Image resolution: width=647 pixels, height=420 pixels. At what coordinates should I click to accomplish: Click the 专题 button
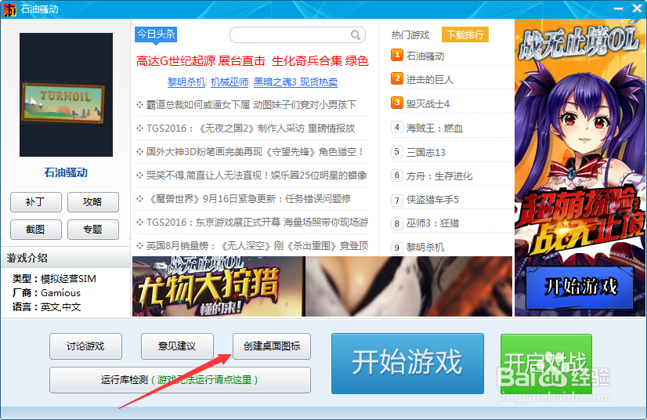pyautogui.click(x=93, y=230)
